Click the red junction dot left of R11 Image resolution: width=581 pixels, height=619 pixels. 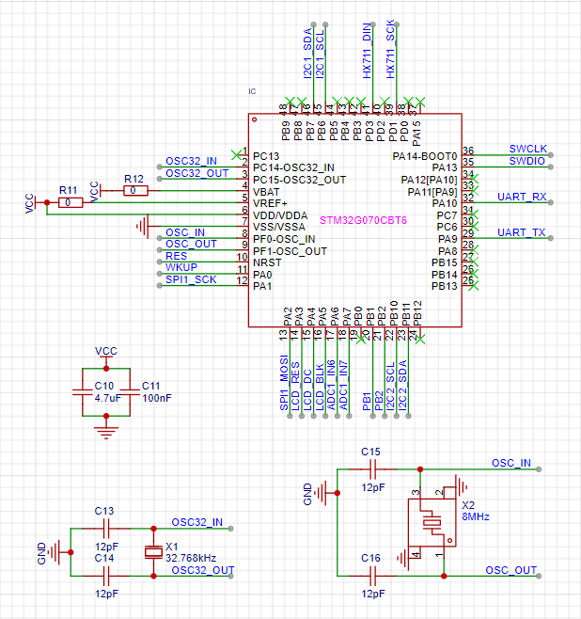pos(47,202)
